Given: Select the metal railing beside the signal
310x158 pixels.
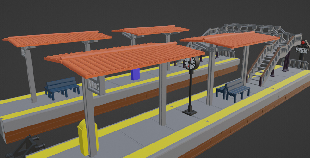Looking at the screenshot, I should click(x=299, y=64).
